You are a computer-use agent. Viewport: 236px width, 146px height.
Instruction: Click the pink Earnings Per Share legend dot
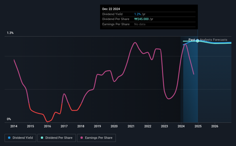click(x=82, y=138)
